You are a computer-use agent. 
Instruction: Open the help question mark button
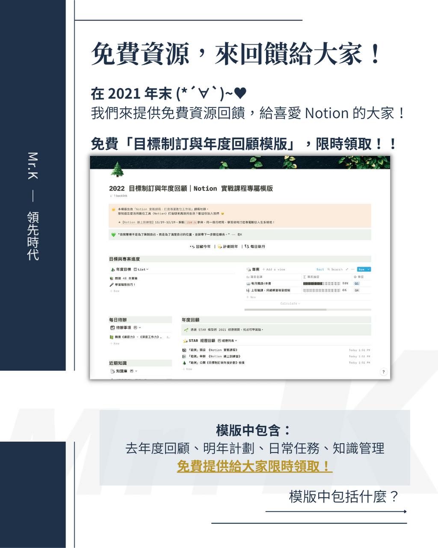coord(383,372)
